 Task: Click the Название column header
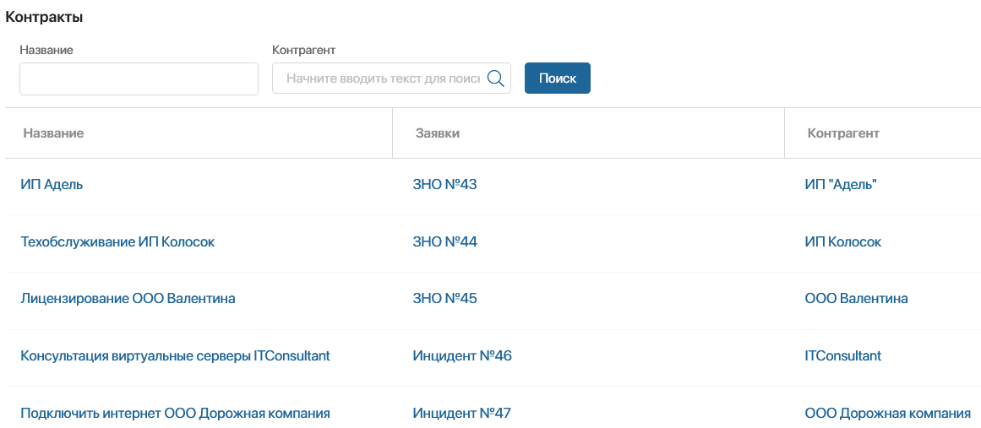pos(53,133)
